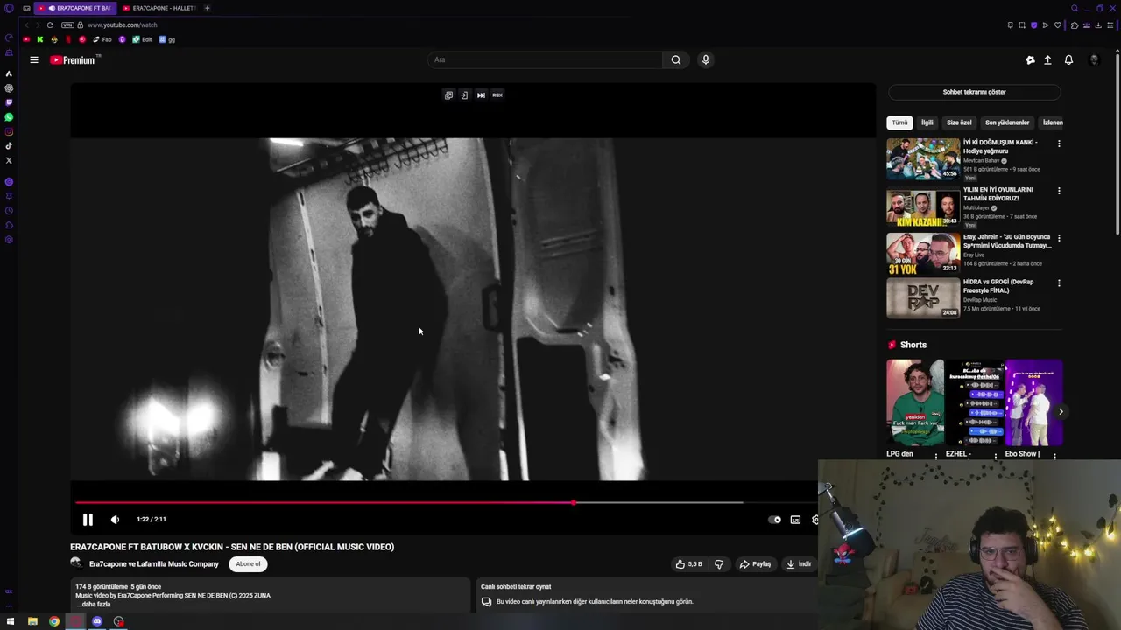Subscribe with the 'Abone ol' button

point(248,564)
